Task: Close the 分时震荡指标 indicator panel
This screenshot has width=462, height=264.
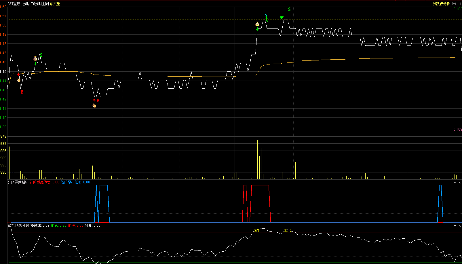Action: [x=459, y=183]
